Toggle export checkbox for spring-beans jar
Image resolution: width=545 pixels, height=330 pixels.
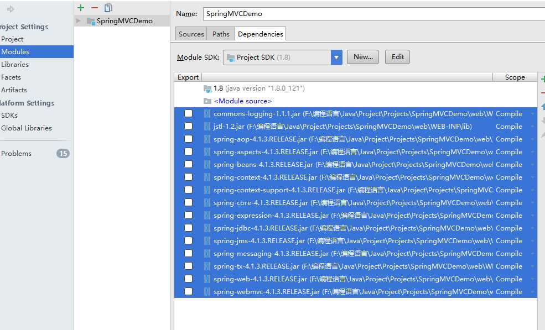pyautogui.click(x=188, y=164)
